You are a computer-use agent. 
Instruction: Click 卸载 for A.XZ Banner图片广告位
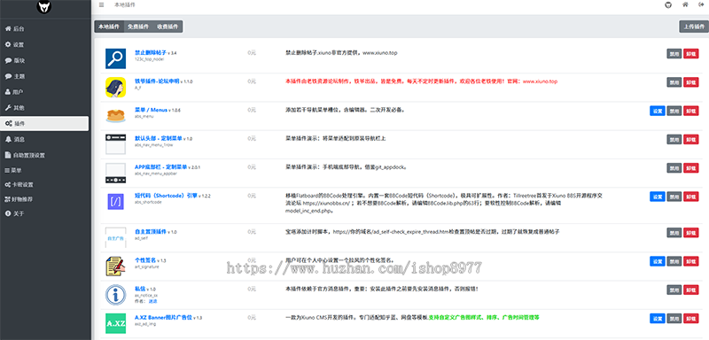click(691, 319)
